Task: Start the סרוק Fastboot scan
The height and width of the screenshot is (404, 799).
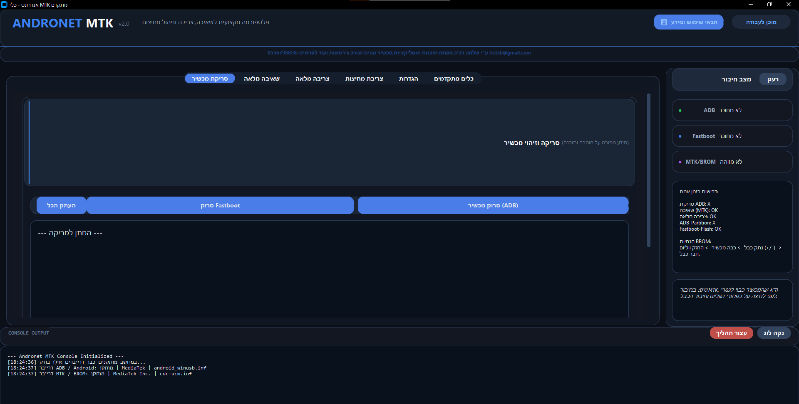Action: coord(220,205)
